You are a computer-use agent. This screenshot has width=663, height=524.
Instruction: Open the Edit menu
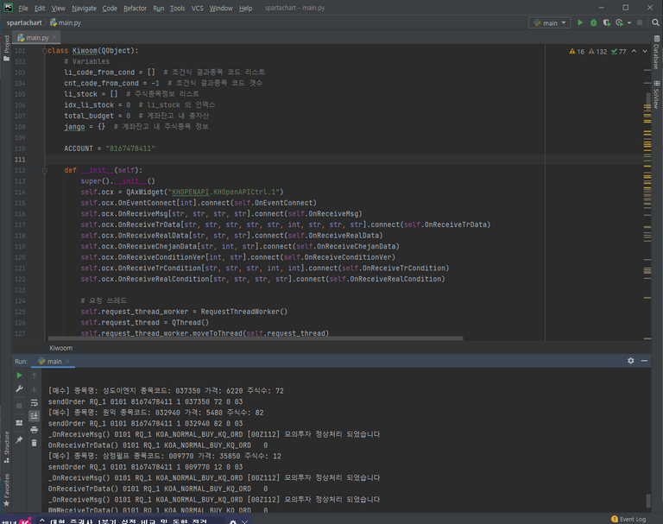(40, 8)
